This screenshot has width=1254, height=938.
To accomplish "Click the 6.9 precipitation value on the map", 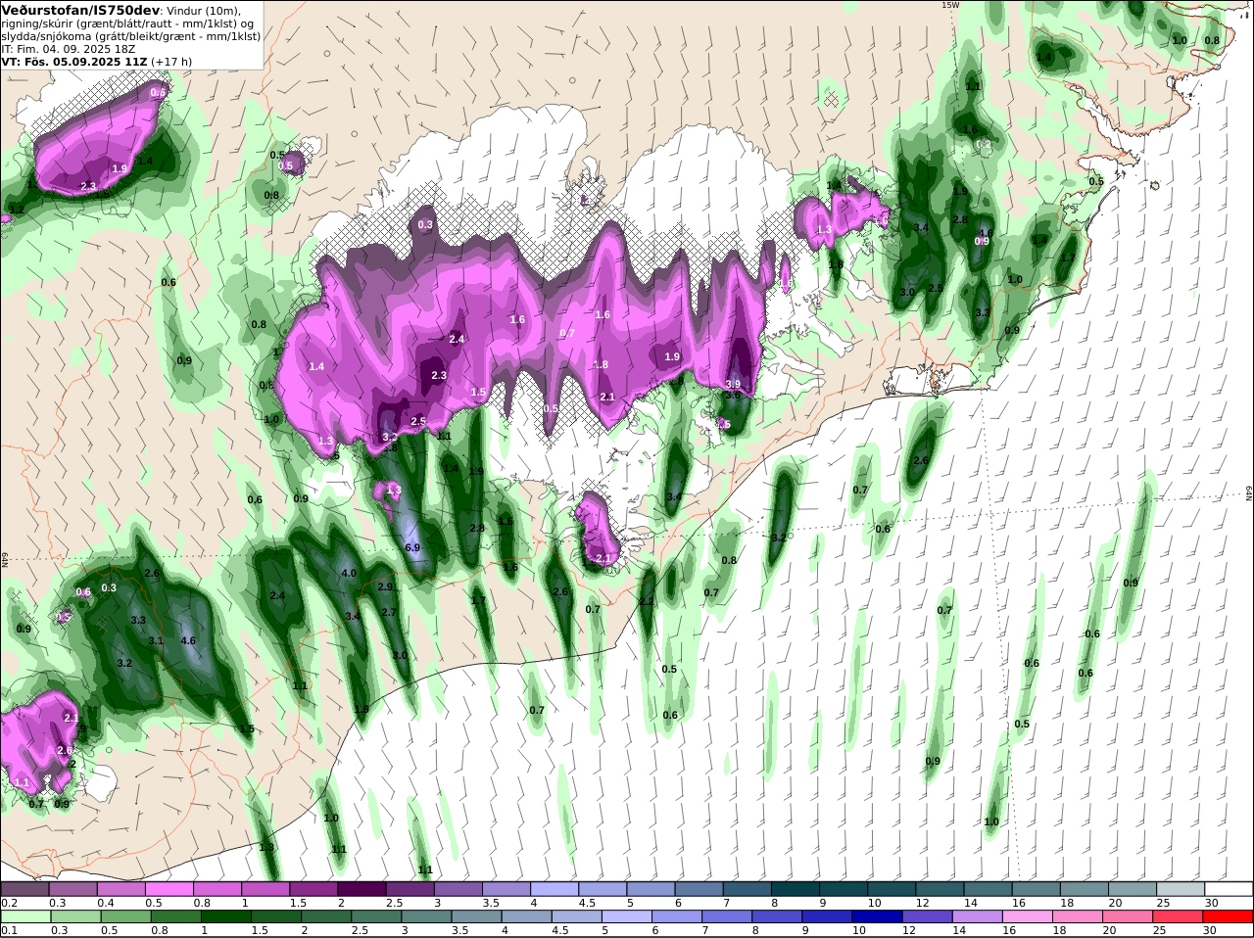I will point(412,547).
